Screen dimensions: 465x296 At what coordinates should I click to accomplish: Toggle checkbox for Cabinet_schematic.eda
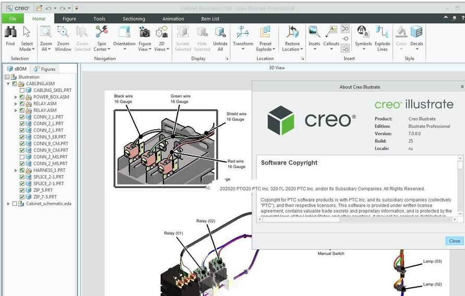[15, 203]
